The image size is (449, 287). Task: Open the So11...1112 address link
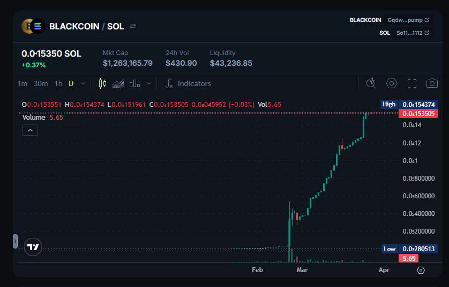[413, 33]
